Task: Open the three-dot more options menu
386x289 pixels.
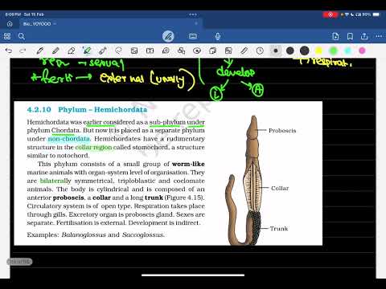Action: pyautogui.click(x=379, y=36)
